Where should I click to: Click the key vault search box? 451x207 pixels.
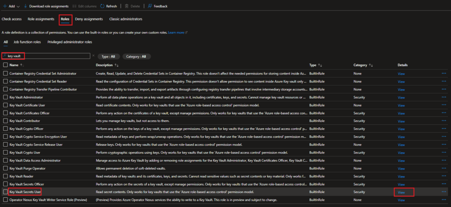pos(46,56)
